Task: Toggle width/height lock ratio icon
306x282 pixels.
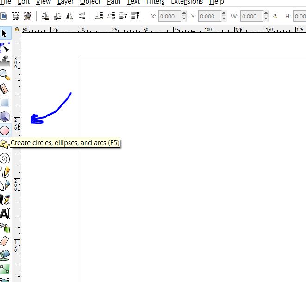Action: coord(275,16)
